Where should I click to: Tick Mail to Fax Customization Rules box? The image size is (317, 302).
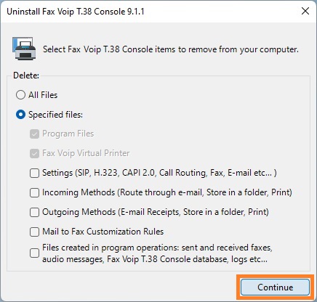(x=34, y=232)
